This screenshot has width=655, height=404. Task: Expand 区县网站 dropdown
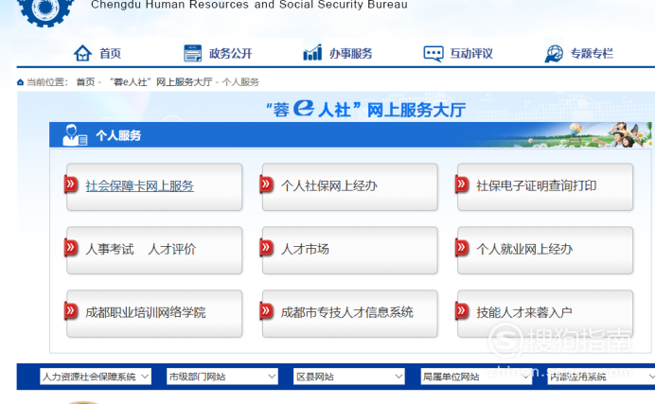tap(349, 377)
